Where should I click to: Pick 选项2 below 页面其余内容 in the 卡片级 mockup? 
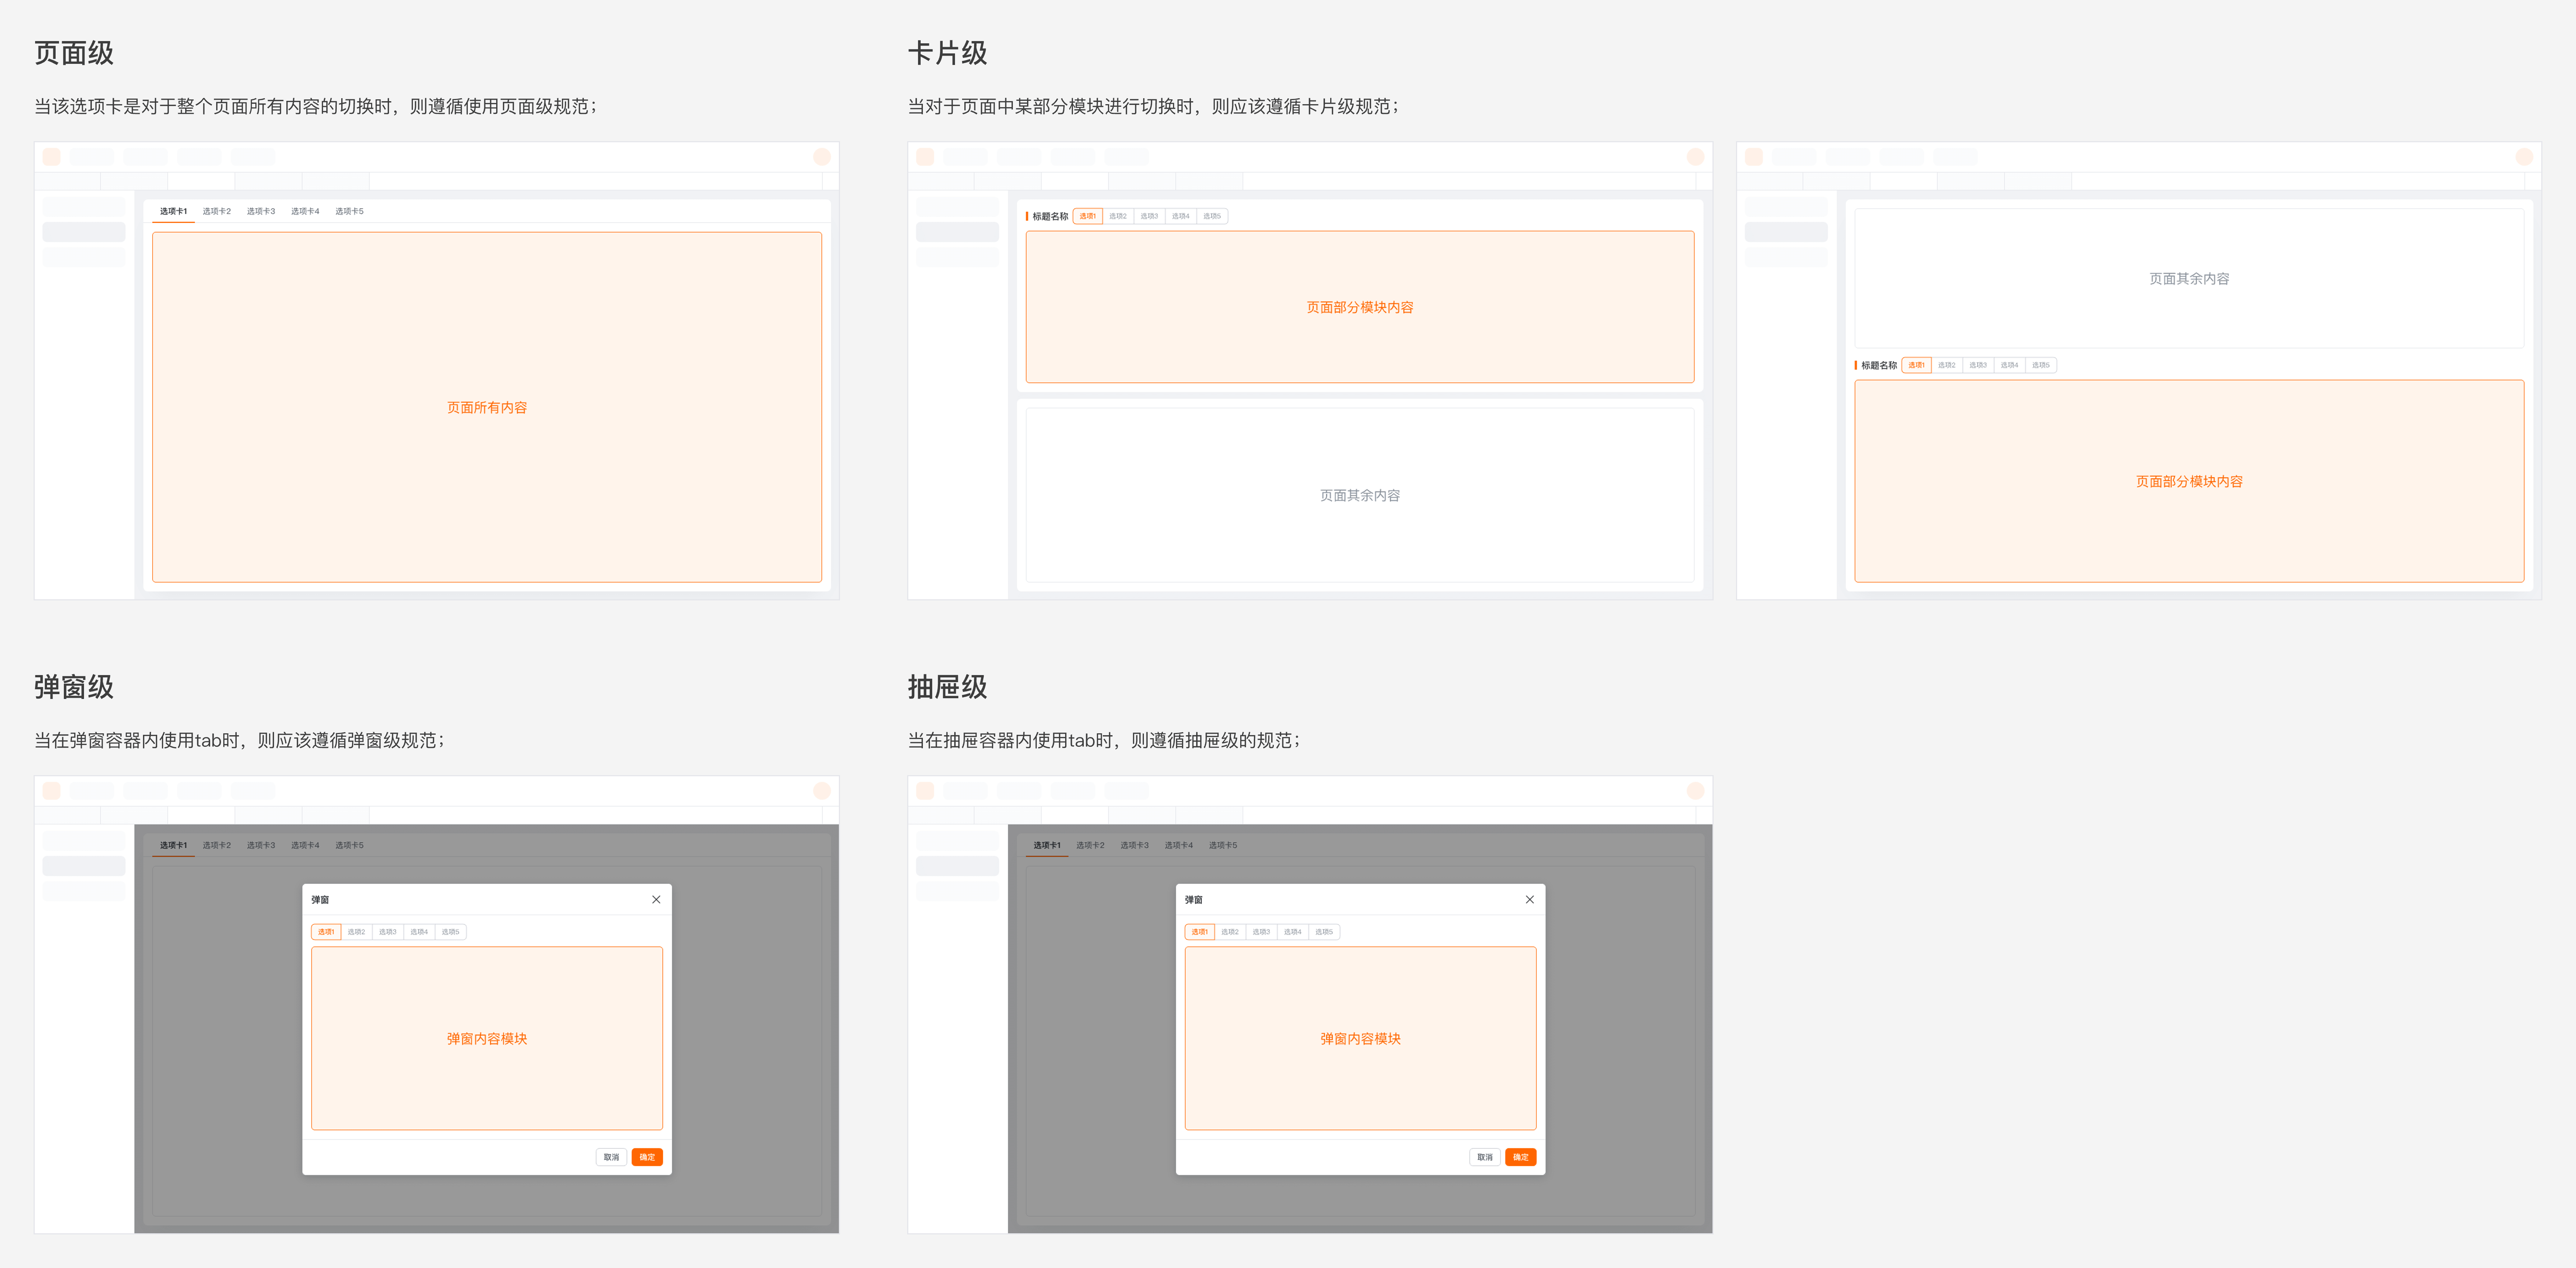tap(1947, 365)
